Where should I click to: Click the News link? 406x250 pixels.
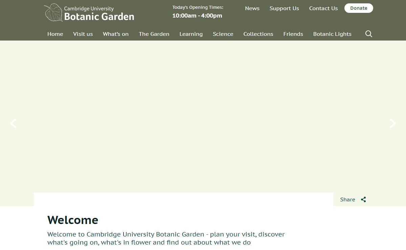pos(252,8)
